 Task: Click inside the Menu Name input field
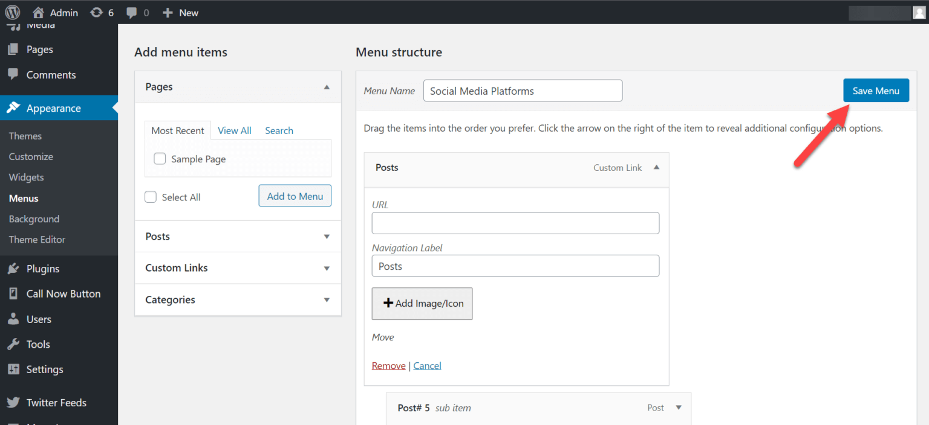coord(522,90)
